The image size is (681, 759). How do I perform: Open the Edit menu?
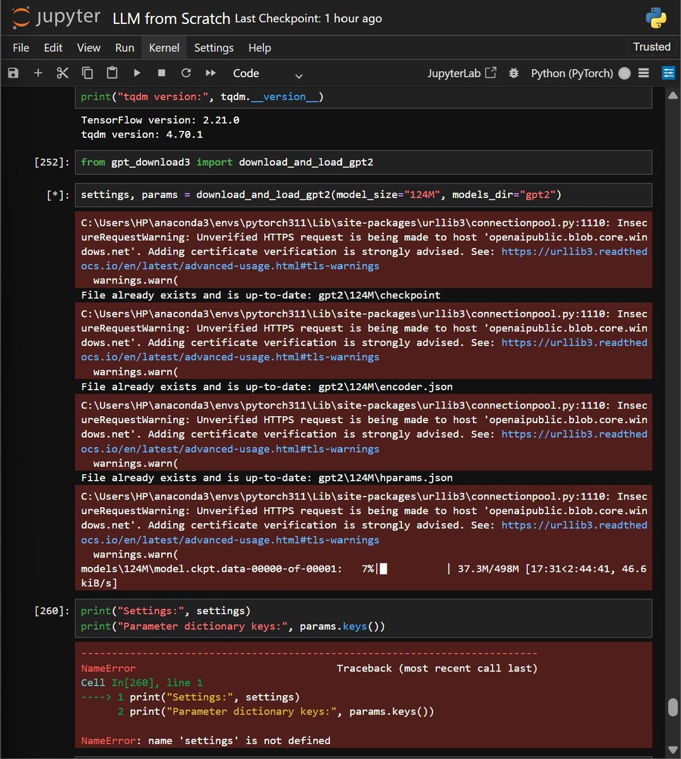[x=53, y=47]
